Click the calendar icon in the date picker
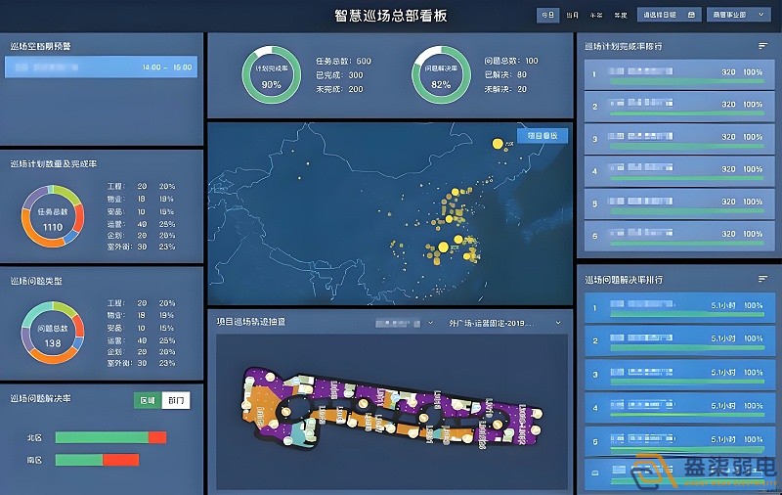 (692, 15)
